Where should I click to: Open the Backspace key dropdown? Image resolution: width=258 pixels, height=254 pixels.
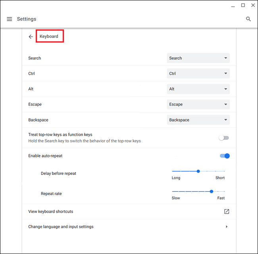[198, 120]
